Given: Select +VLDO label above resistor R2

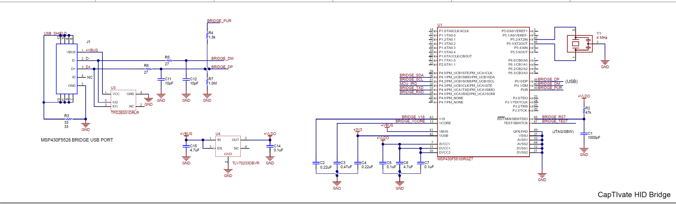Looking at the screenshot, I should click(584, 96).
